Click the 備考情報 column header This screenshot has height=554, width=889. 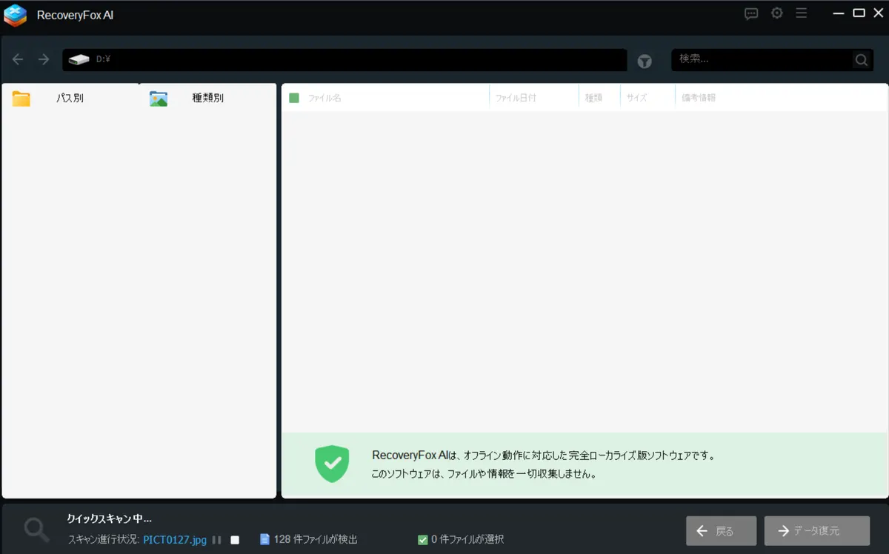coord(699,98)
